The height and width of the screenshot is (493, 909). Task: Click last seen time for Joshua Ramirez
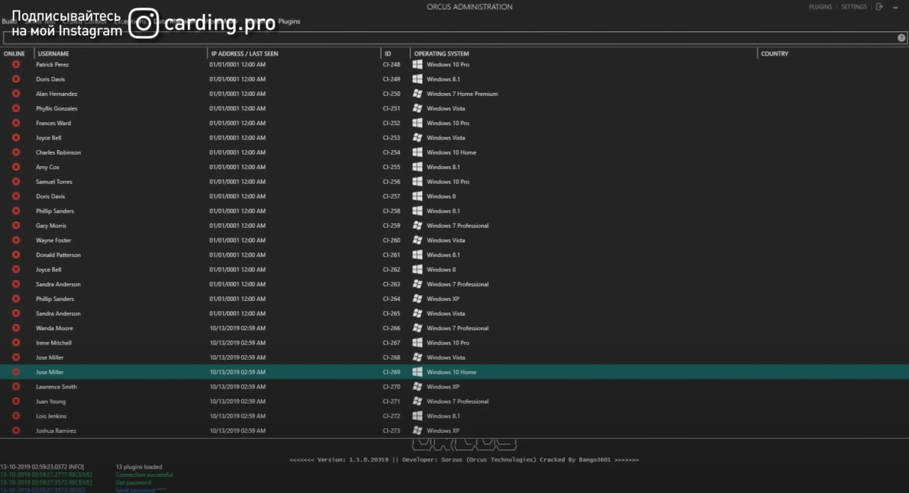tap(237, 431)
